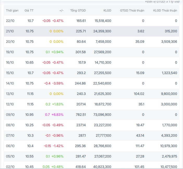Click the 'Tổng GTGD' column header
183x169 pixels.
[78, 10]
